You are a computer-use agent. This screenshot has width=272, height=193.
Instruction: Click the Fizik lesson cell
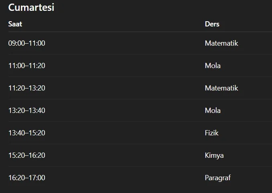pos(211,133)
